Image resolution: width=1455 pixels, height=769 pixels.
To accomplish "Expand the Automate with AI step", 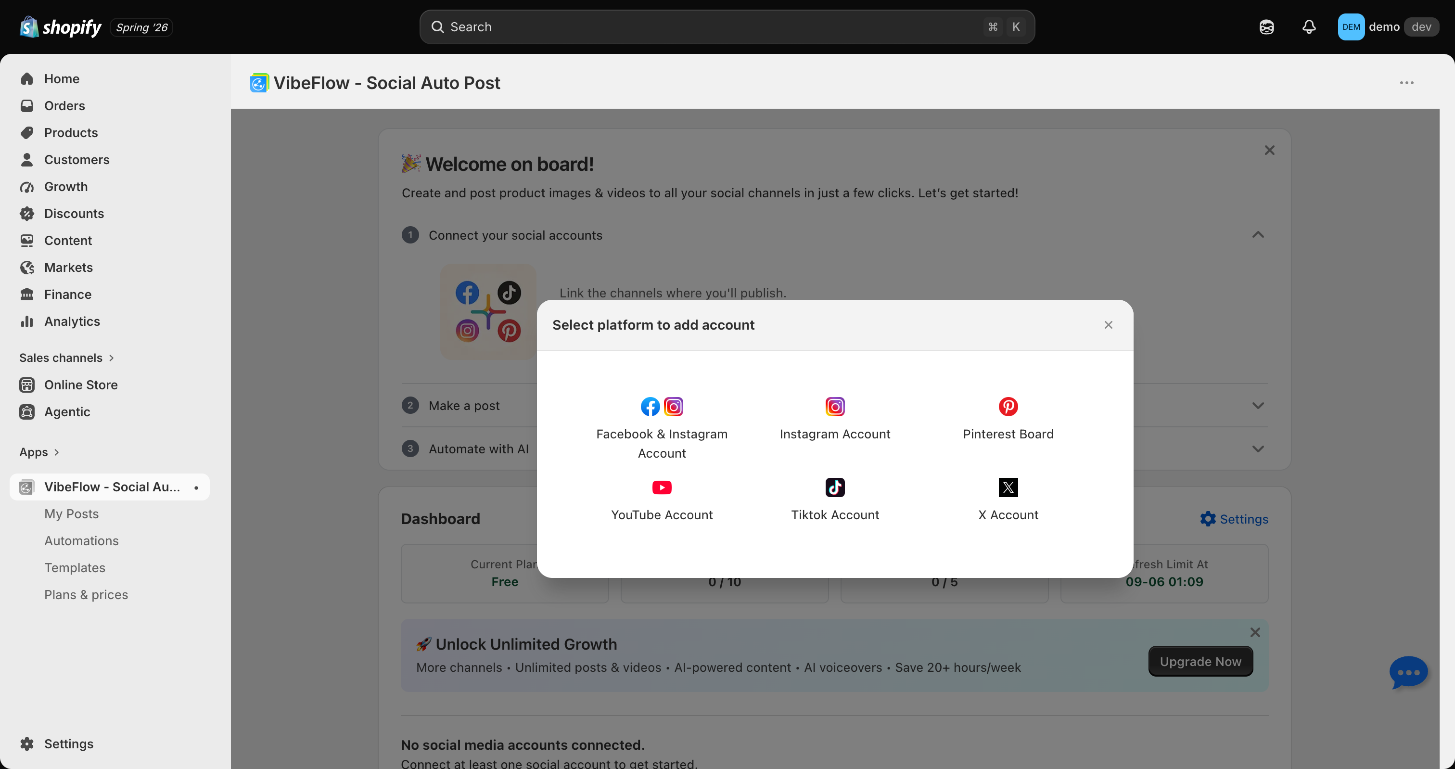I will (1257, 449).
